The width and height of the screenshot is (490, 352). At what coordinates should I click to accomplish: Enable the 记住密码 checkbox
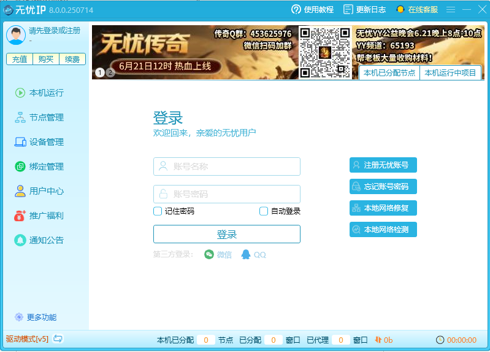tap(158, 211)
